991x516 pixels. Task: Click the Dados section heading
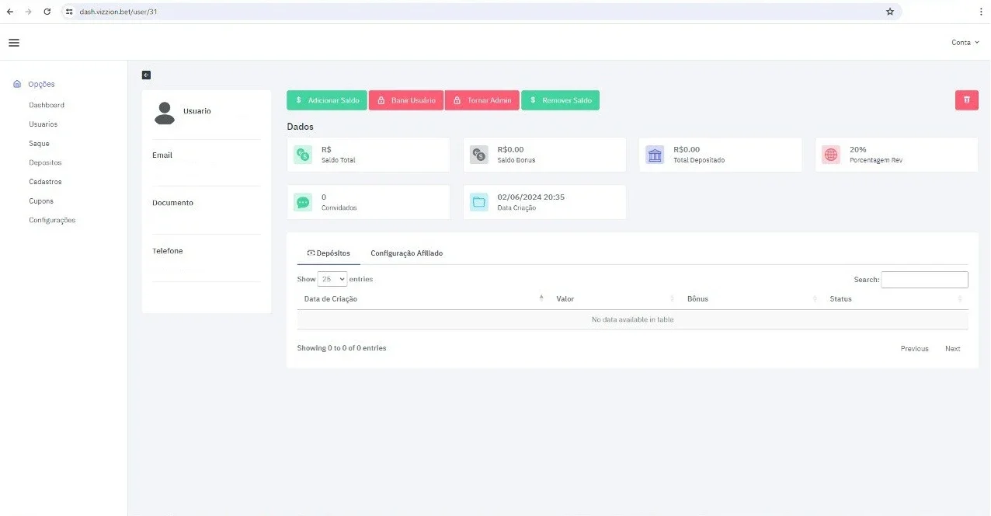(300, 127)
